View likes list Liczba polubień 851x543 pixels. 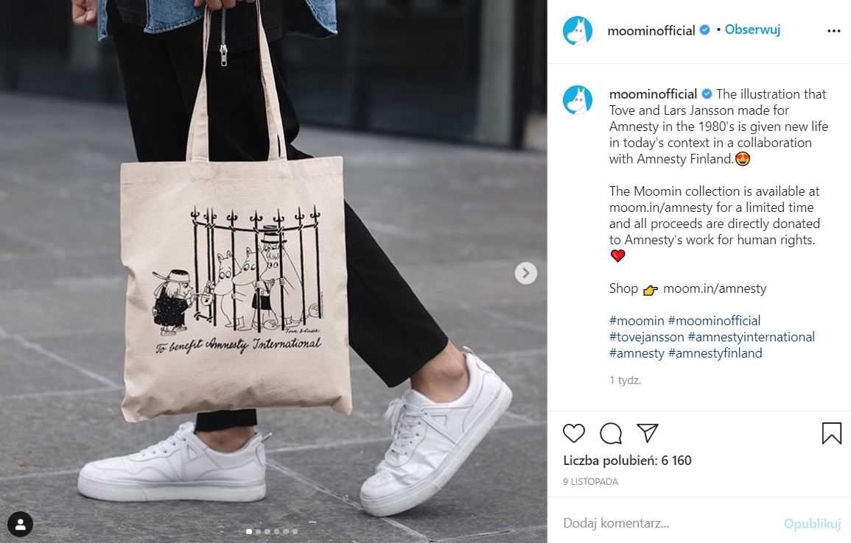tap(628, 461)
